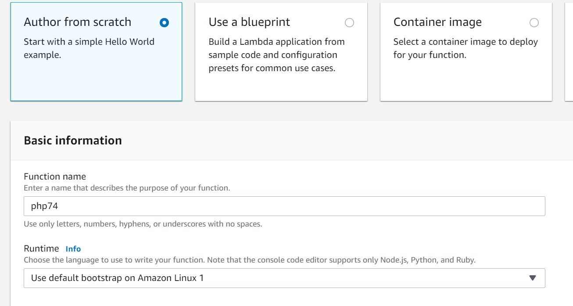Click the blueprint card description text

click(276, 55)
